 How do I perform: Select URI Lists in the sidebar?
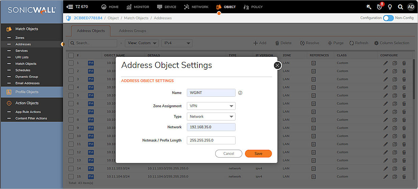pos(22,57)
